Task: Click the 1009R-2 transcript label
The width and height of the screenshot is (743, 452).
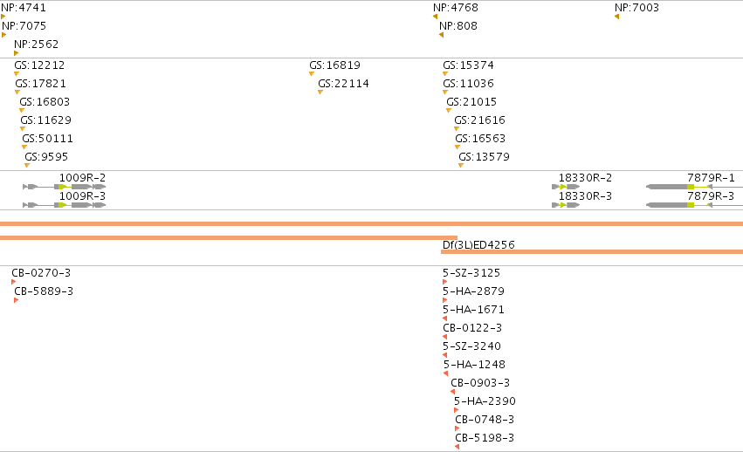Action: tap(82, 178)
